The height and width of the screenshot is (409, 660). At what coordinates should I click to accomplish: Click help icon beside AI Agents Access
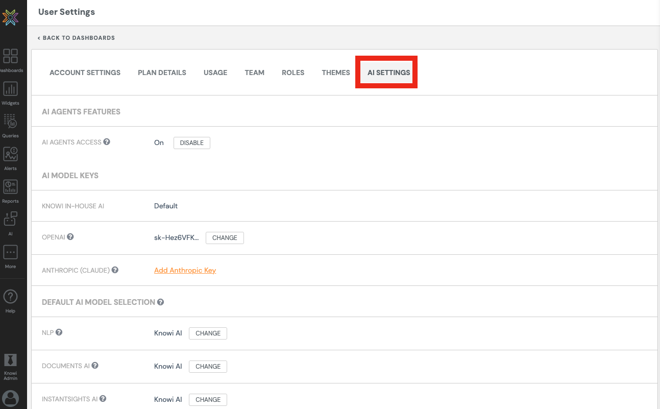click(107, 142)
